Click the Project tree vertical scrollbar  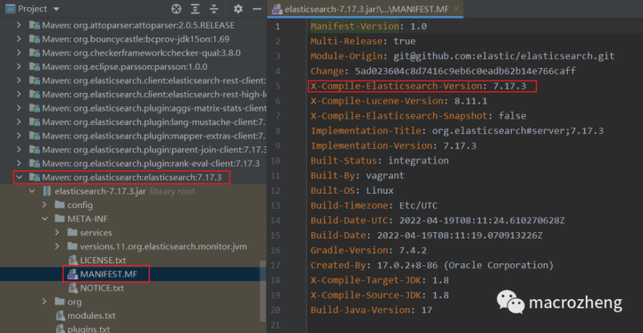click(x=263, y=291)
